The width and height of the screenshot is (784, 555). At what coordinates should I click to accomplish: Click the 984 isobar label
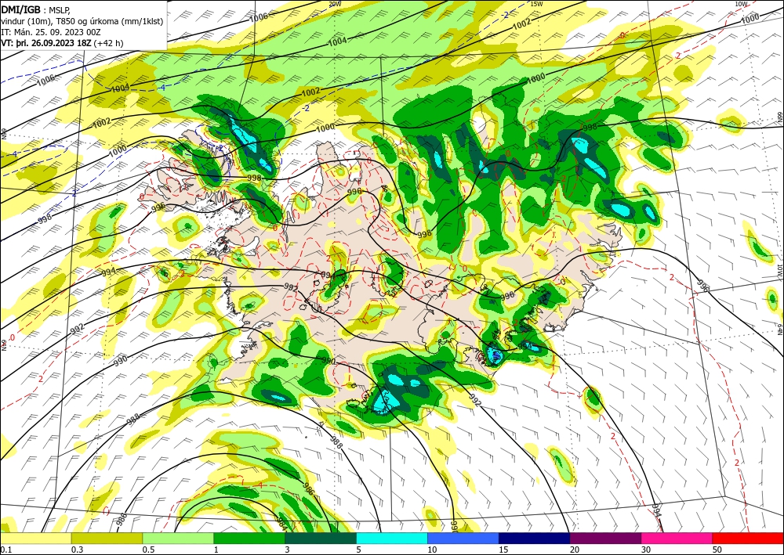pos(281,522)
